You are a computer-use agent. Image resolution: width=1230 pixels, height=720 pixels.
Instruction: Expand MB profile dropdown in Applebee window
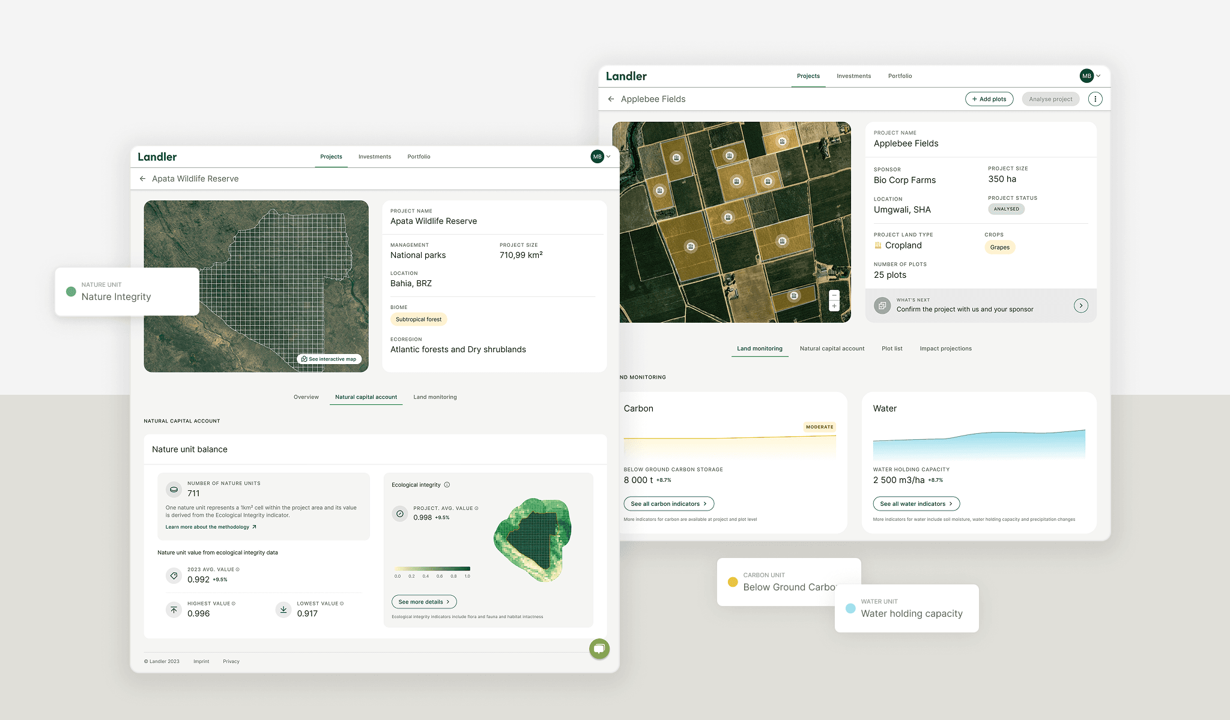(x=1091, y=76)
